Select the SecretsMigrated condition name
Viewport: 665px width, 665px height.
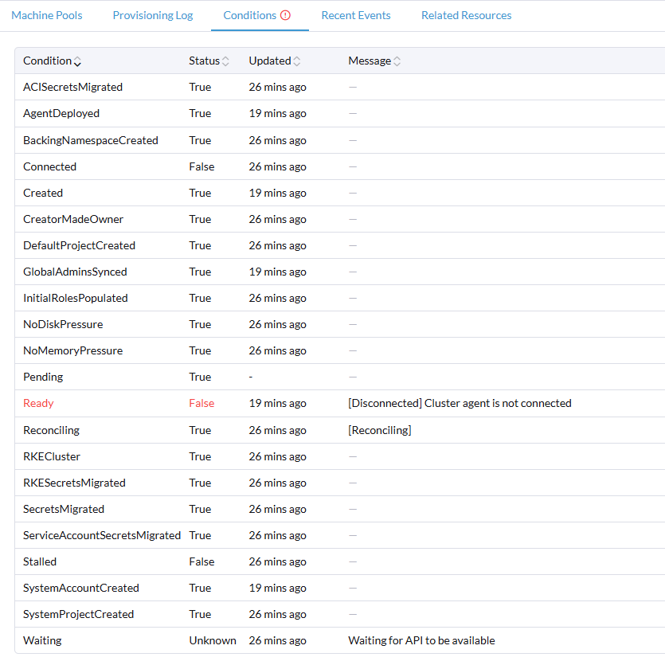coord(63,510)
